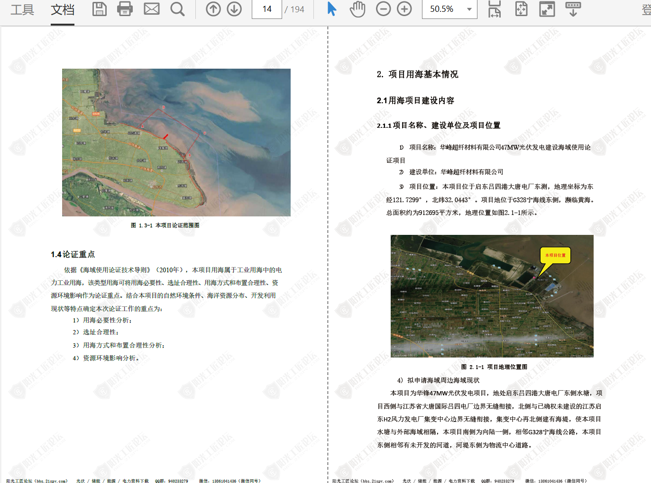
Task: Click the caption 图 2.1-1 项目地理位置图
Action: pyautogui.click(x=494, y=367)
